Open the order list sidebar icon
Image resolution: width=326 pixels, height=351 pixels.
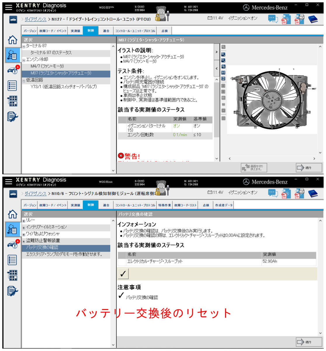coord(12,85)
